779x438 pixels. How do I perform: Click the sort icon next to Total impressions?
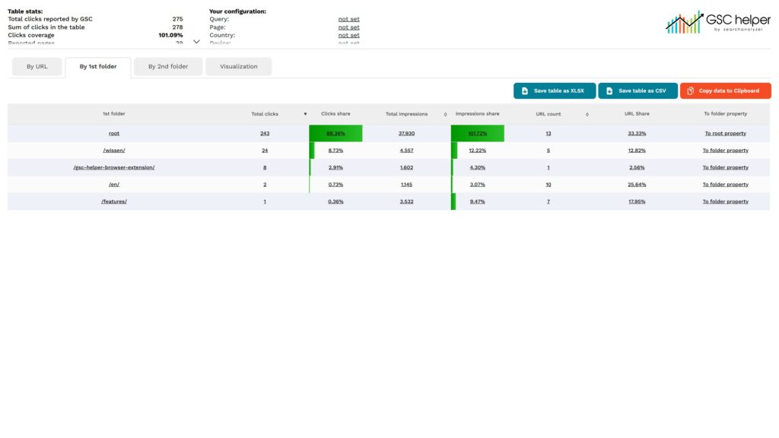point(445,114)
